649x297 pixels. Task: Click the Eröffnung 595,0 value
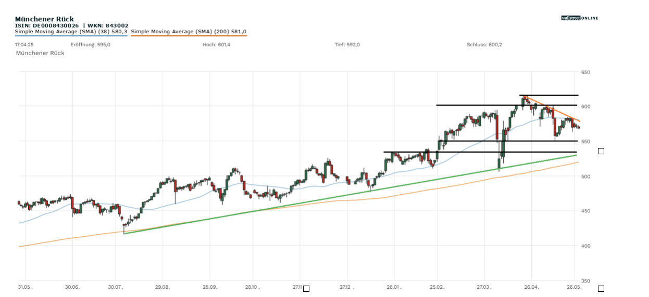90,45
